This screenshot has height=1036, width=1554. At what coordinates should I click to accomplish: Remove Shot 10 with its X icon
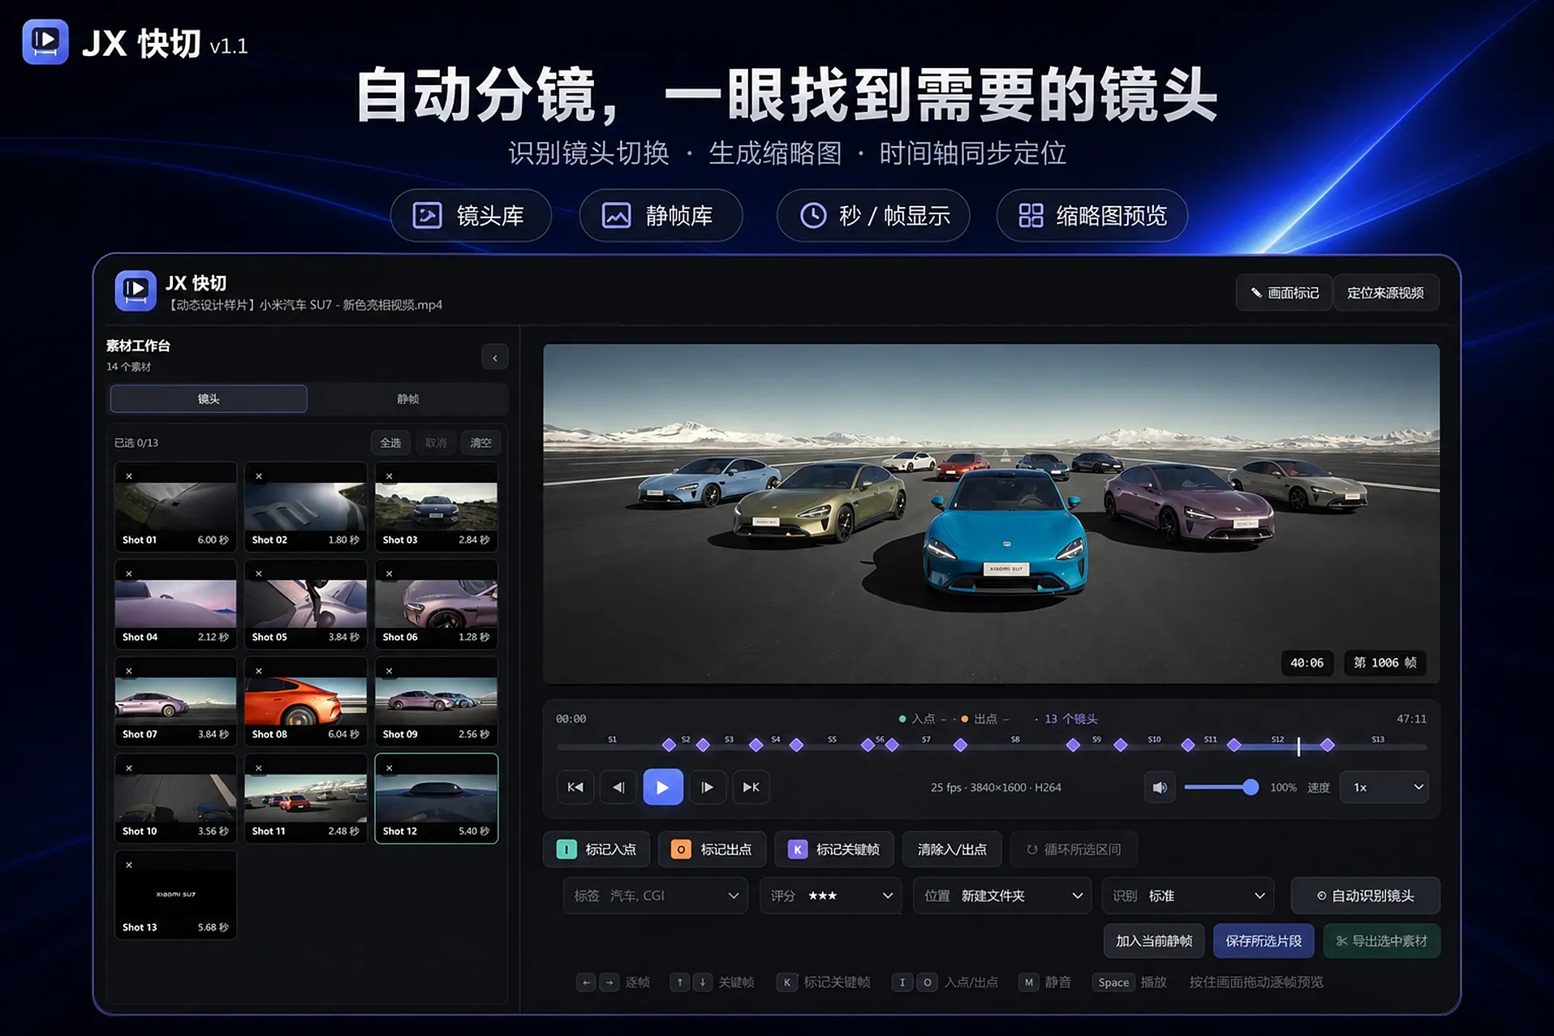pos(129,767)
